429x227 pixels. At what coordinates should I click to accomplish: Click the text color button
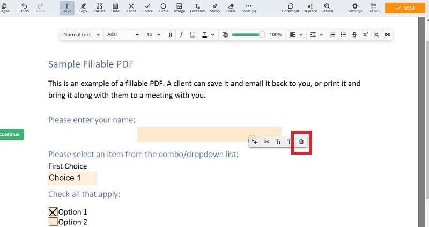coord(205,35)
